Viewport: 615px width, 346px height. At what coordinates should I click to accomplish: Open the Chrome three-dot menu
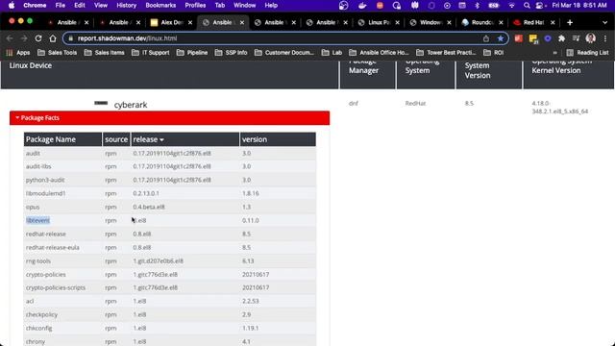pos(605,38)
